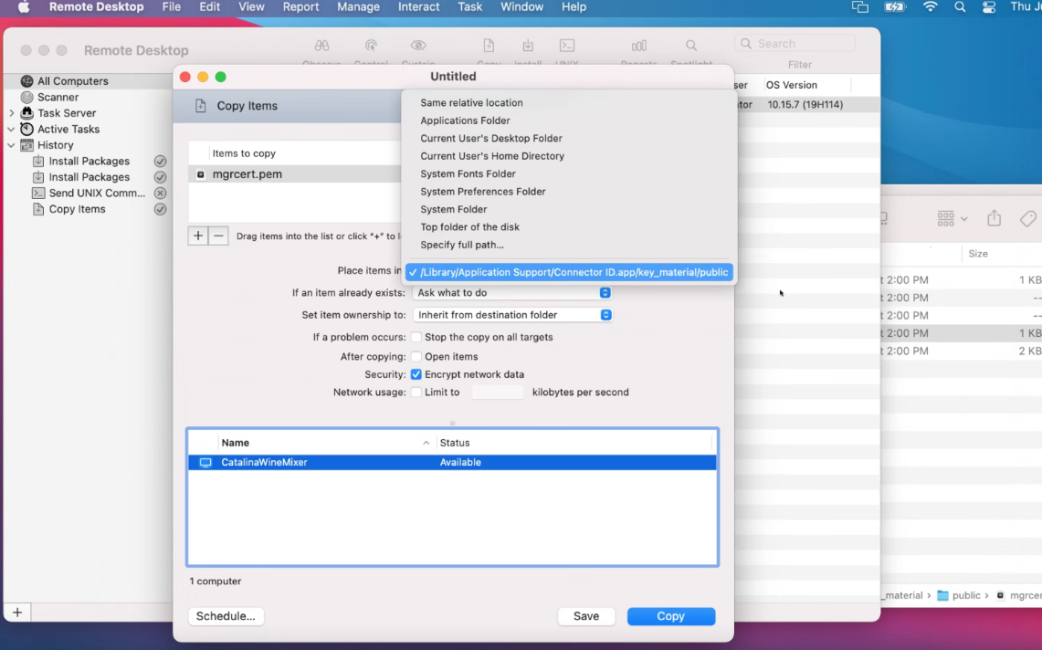Select Scanner in the sidebar
1042x650 pixels.
pyautogui.click(x=58, y=97)
